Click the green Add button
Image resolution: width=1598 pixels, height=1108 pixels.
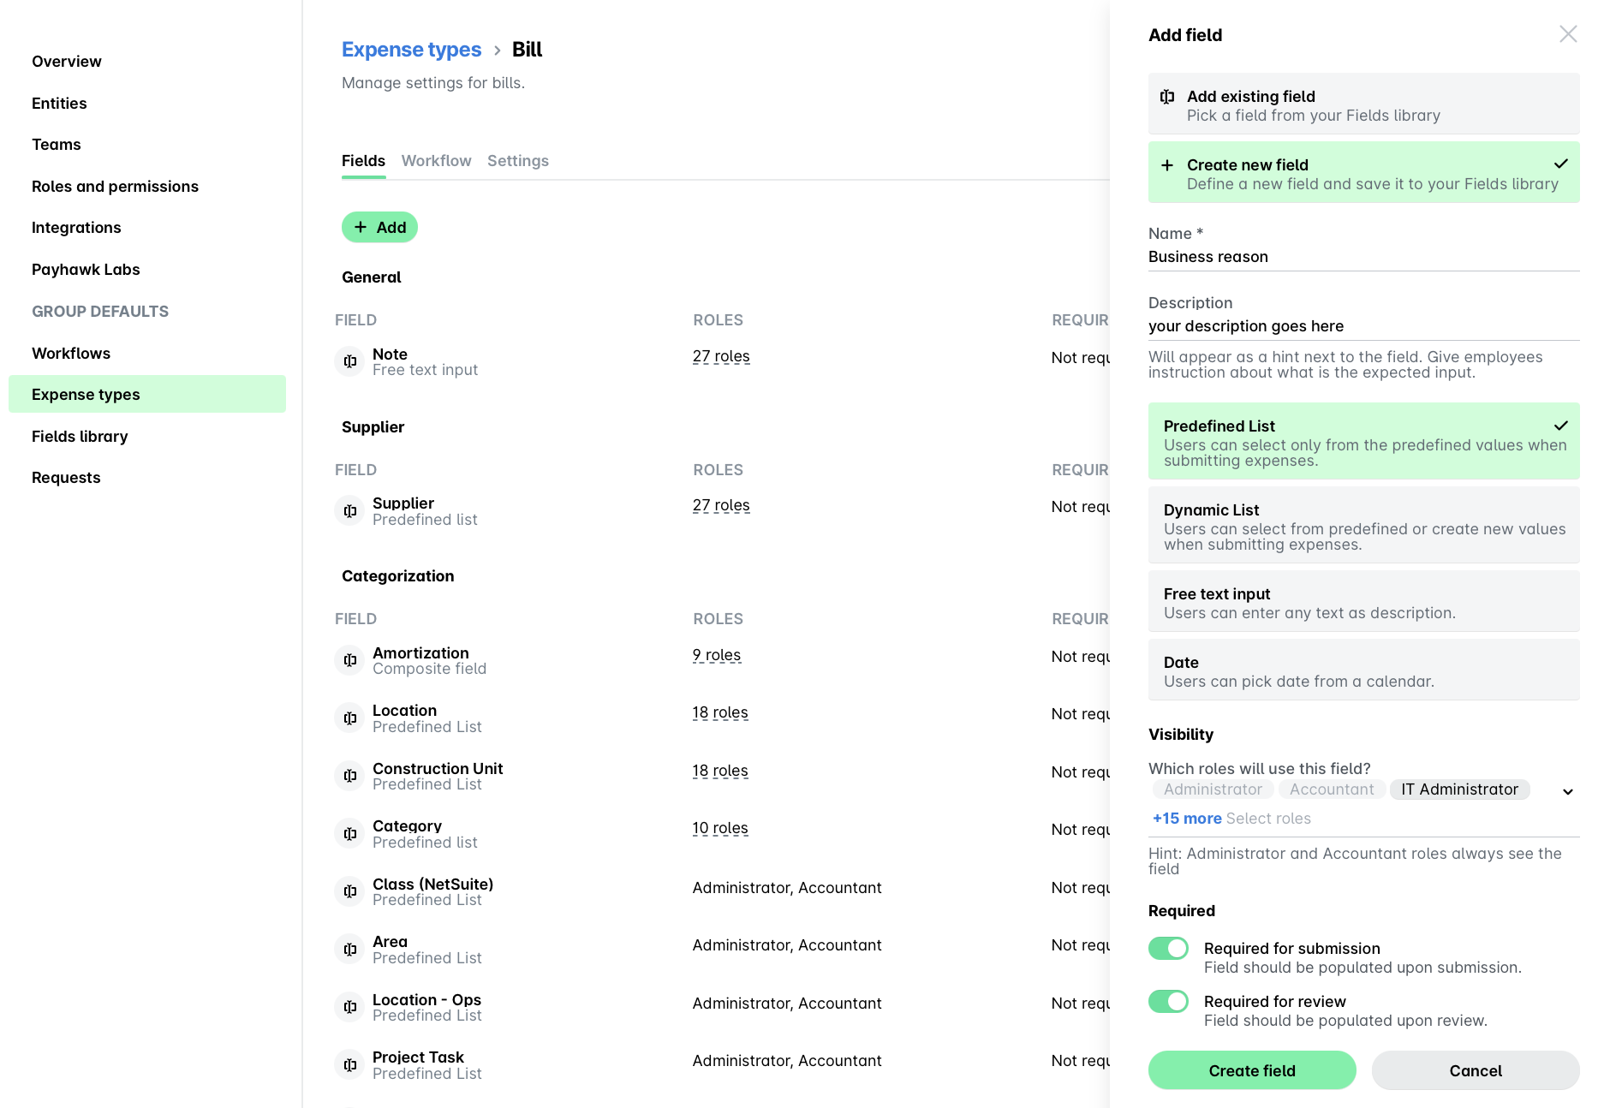coord(379,227)
